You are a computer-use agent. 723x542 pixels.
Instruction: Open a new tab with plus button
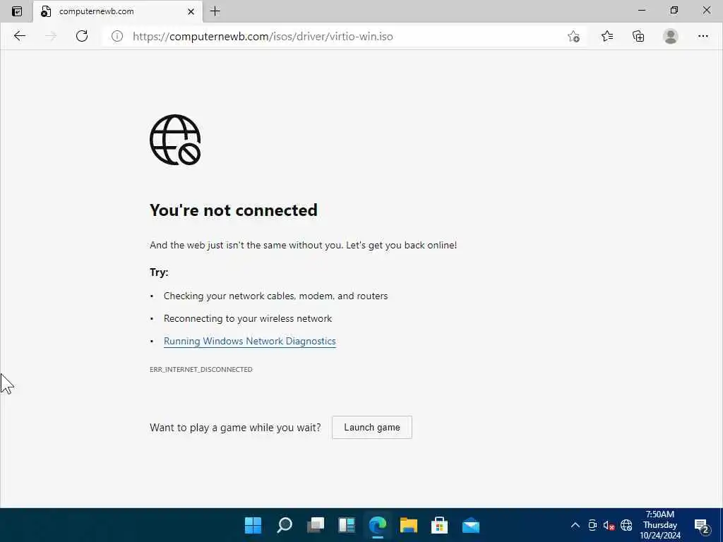pos(215,11)
